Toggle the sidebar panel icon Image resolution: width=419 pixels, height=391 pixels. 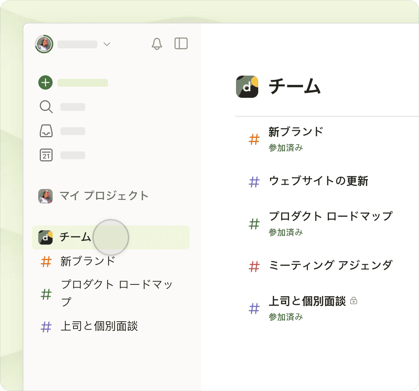coord(181,43)
